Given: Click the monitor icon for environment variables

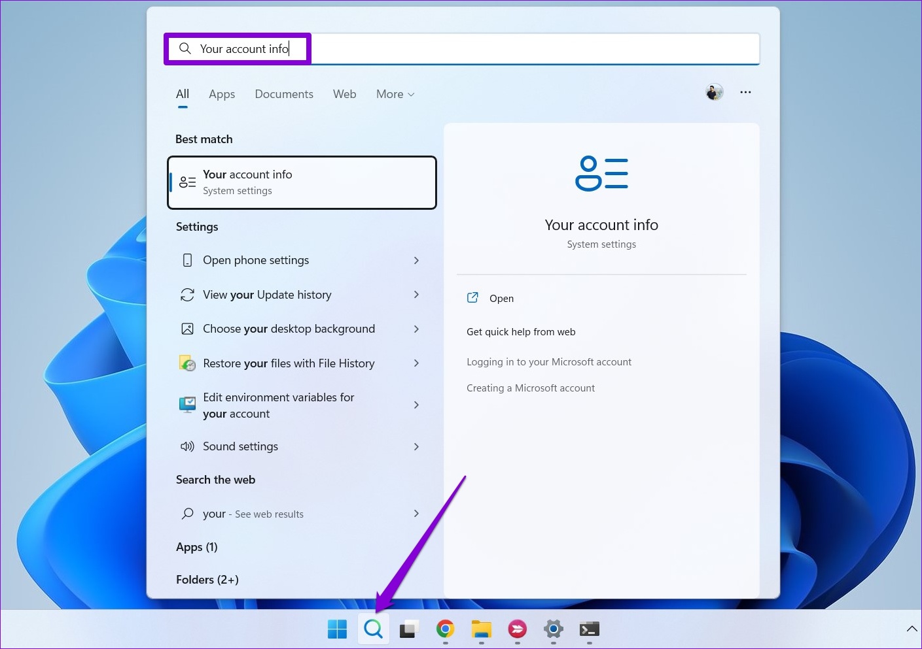Looking at the screenshot, I should 187,405.
